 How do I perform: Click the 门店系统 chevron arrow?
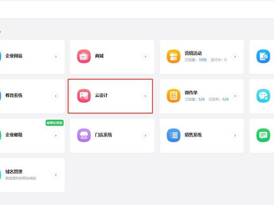[x=145, y=135]
